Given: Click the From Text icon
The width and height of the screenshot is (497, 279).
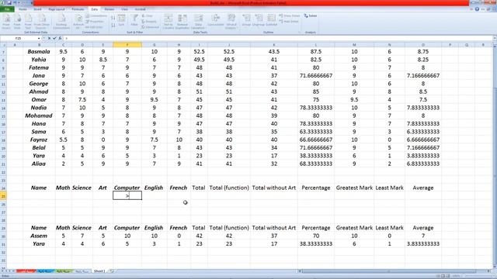Looking at the screenshot, I should click(28, 22).
